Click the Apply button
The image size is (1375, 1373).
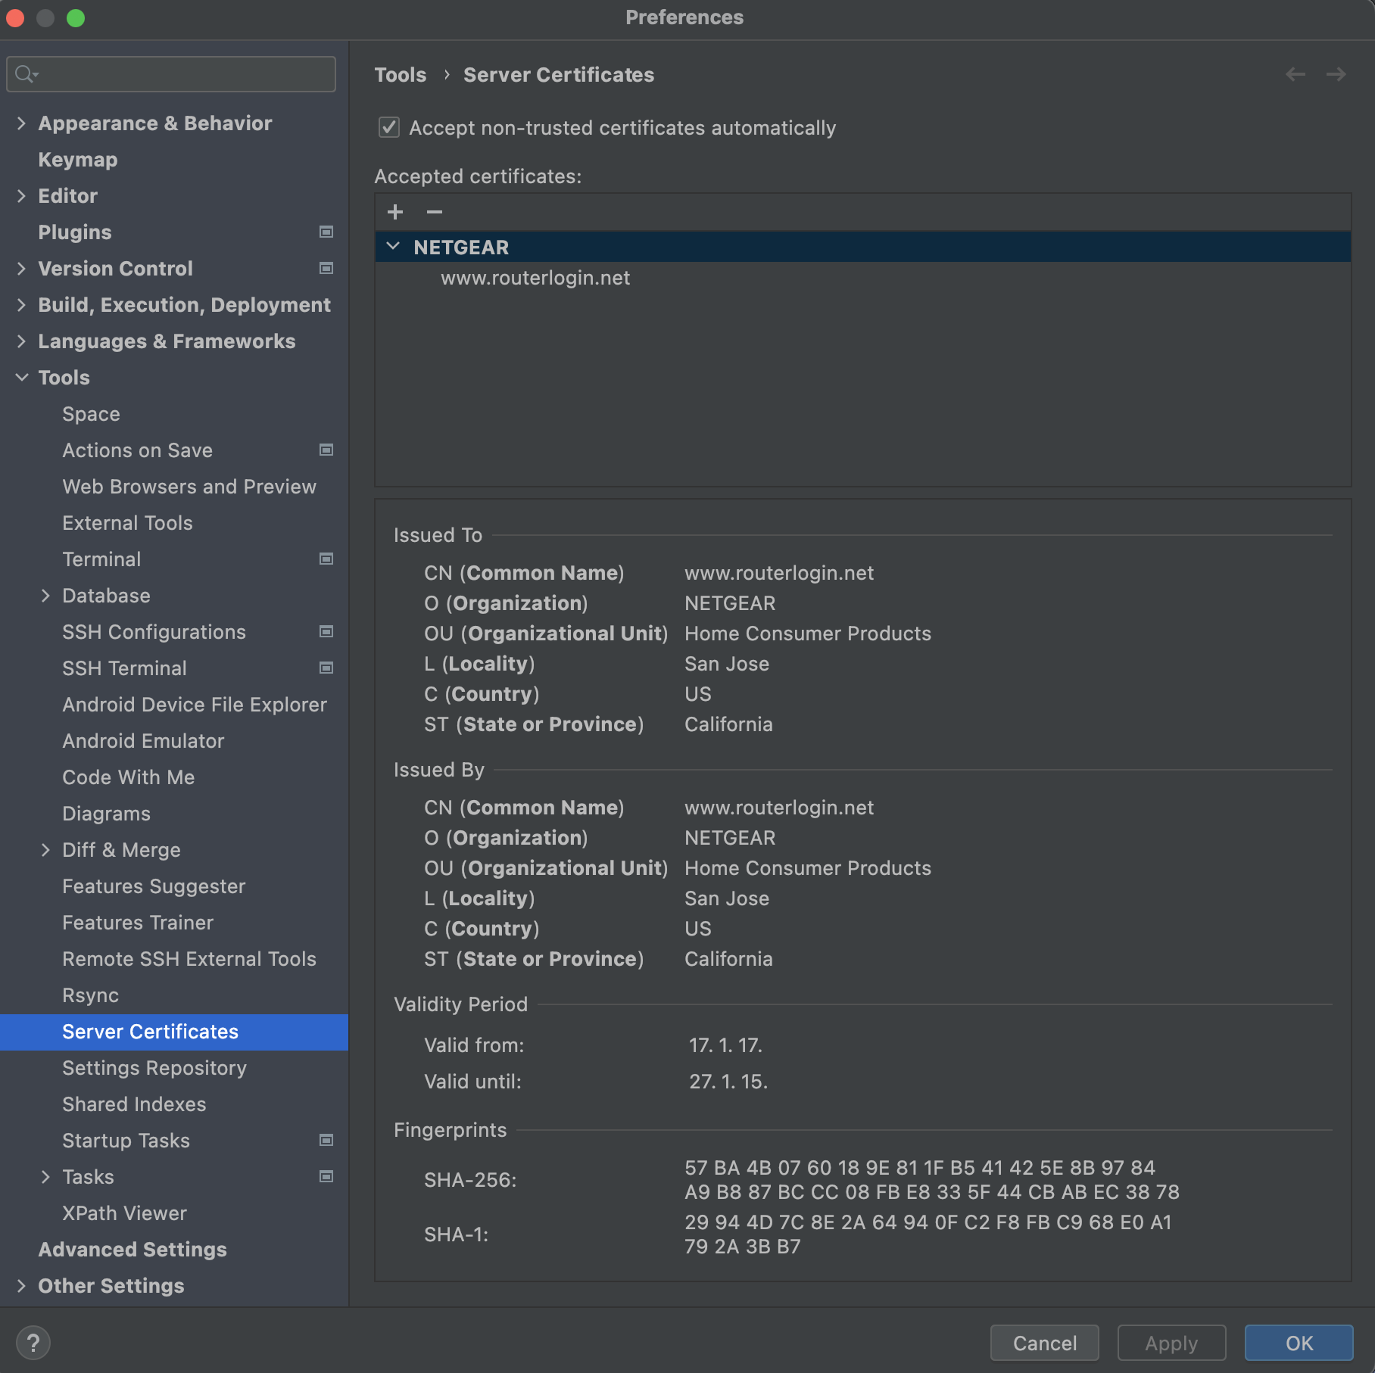pos(1171,1343)
